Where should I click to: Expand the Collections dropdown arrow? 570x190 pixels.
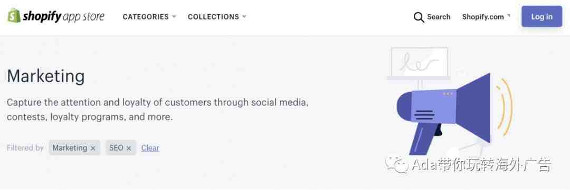tap(244, 17)
